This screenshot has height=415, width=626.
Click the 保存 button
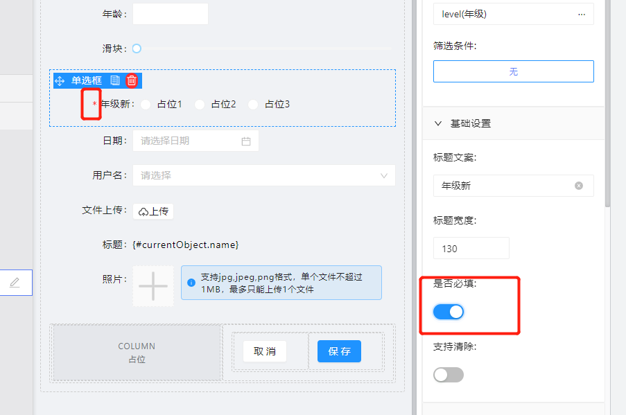click(340, 351)
